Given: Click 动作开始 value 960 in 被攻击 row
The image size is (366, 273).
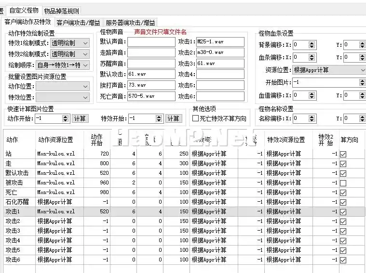Looking at the screenshot, I should tap(104, 182).
